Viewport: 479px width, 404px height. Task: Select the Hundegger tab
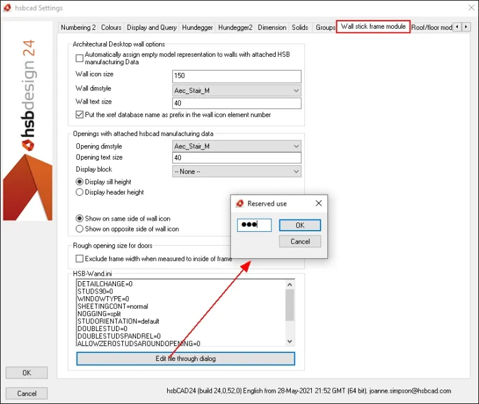(x=197, y=27)
